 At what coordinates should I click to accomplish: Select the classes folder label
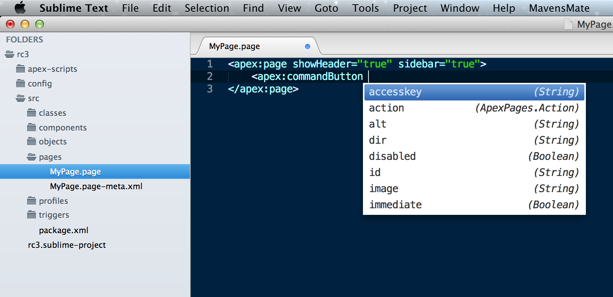(52, 113)
